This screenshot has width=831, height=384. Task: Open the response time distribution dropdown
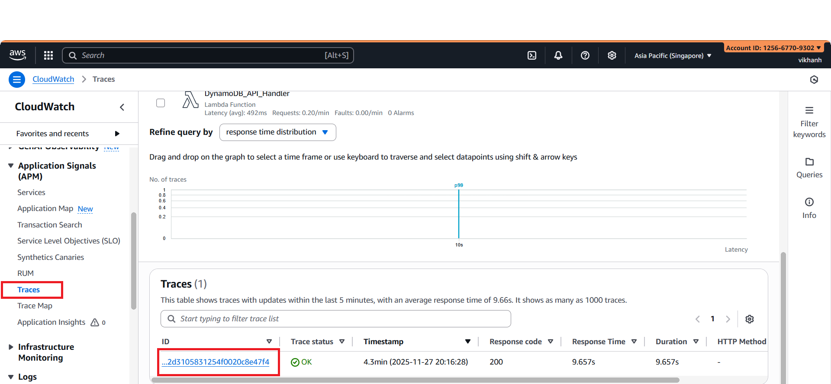coord(277,132)
